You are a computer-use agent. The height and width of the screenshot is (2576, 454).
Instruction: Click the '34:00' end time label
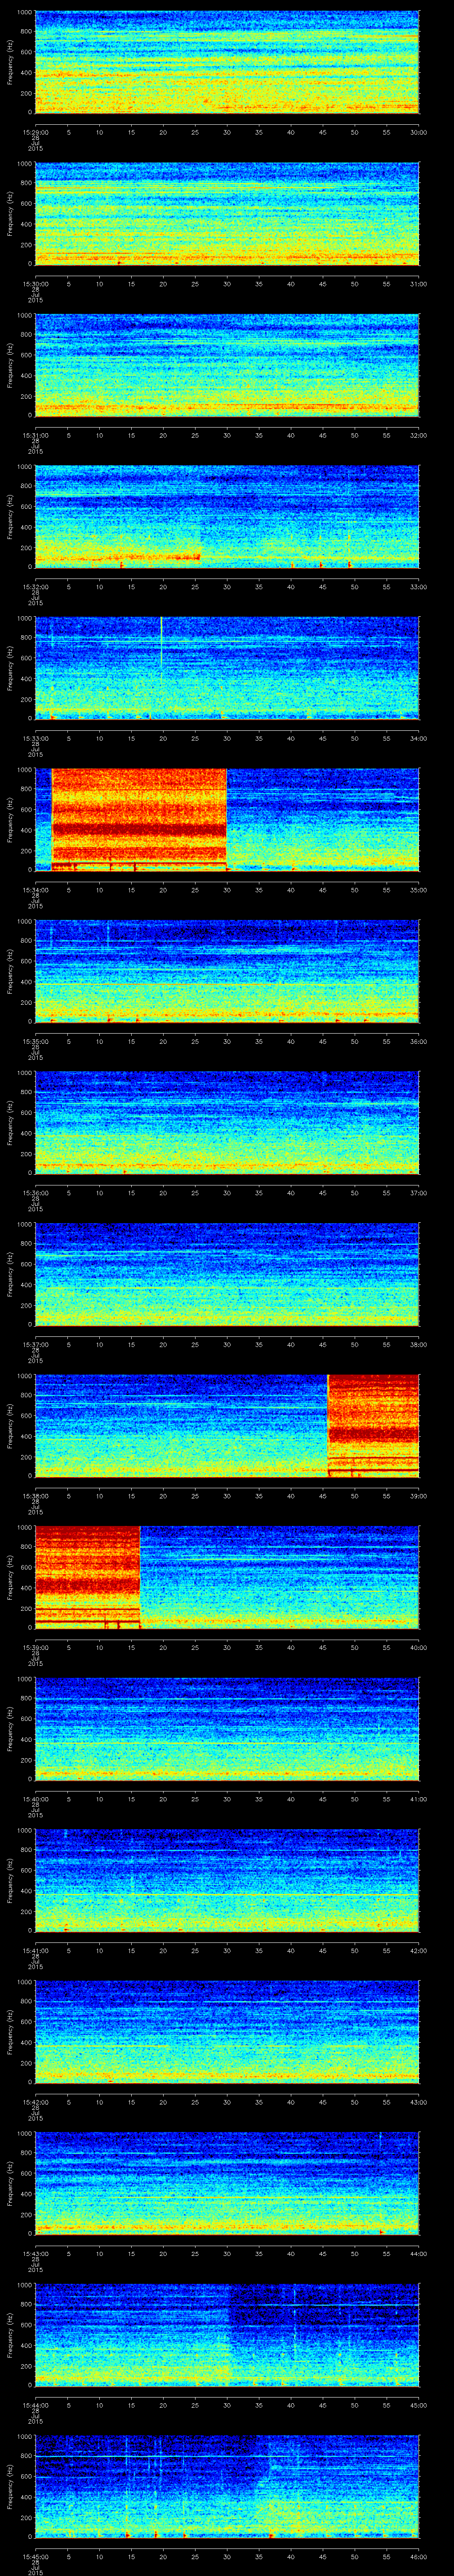point(419,738)
